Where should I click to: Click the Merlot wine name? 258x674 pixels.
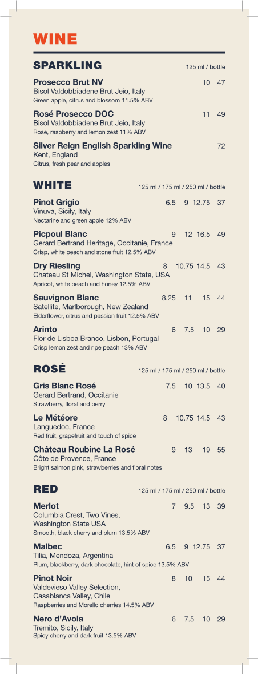point(46,506)
